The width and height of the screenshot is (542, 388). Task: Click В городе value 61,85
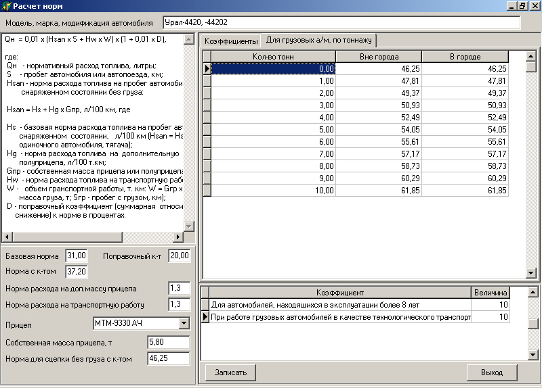pos(465,191)
